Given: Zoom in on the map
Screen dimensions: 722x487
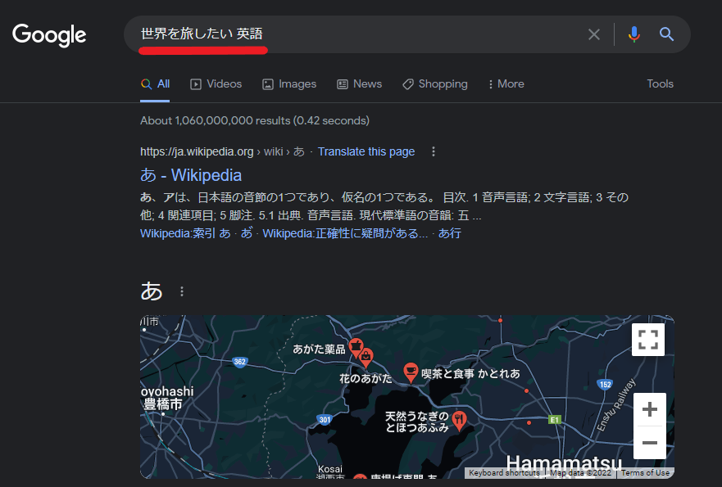Looking at the screenshot, I should 649,409.
